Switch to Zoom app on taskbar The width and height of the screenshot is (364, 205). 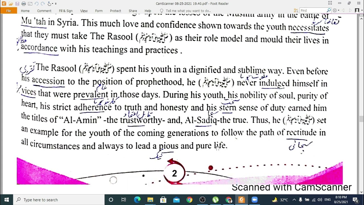click(x=255, y=200)
